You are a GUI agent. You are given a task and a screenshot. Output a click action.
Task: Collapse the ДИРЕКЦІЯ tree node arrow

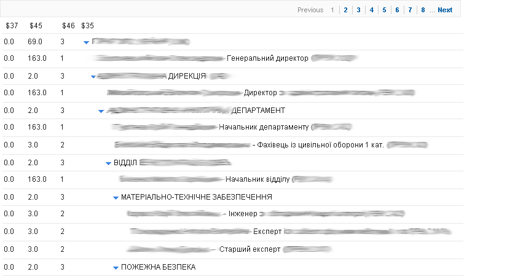click(x=93, y=77)
